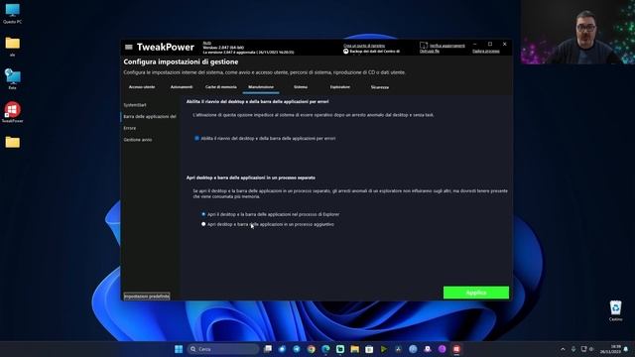Click the TweakPower title logo text

point(166,47)
